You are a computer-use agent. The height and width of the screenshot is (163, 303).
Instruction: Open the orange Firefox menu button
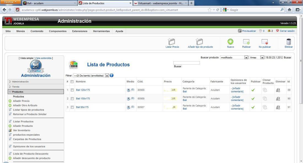coord(10,2)
